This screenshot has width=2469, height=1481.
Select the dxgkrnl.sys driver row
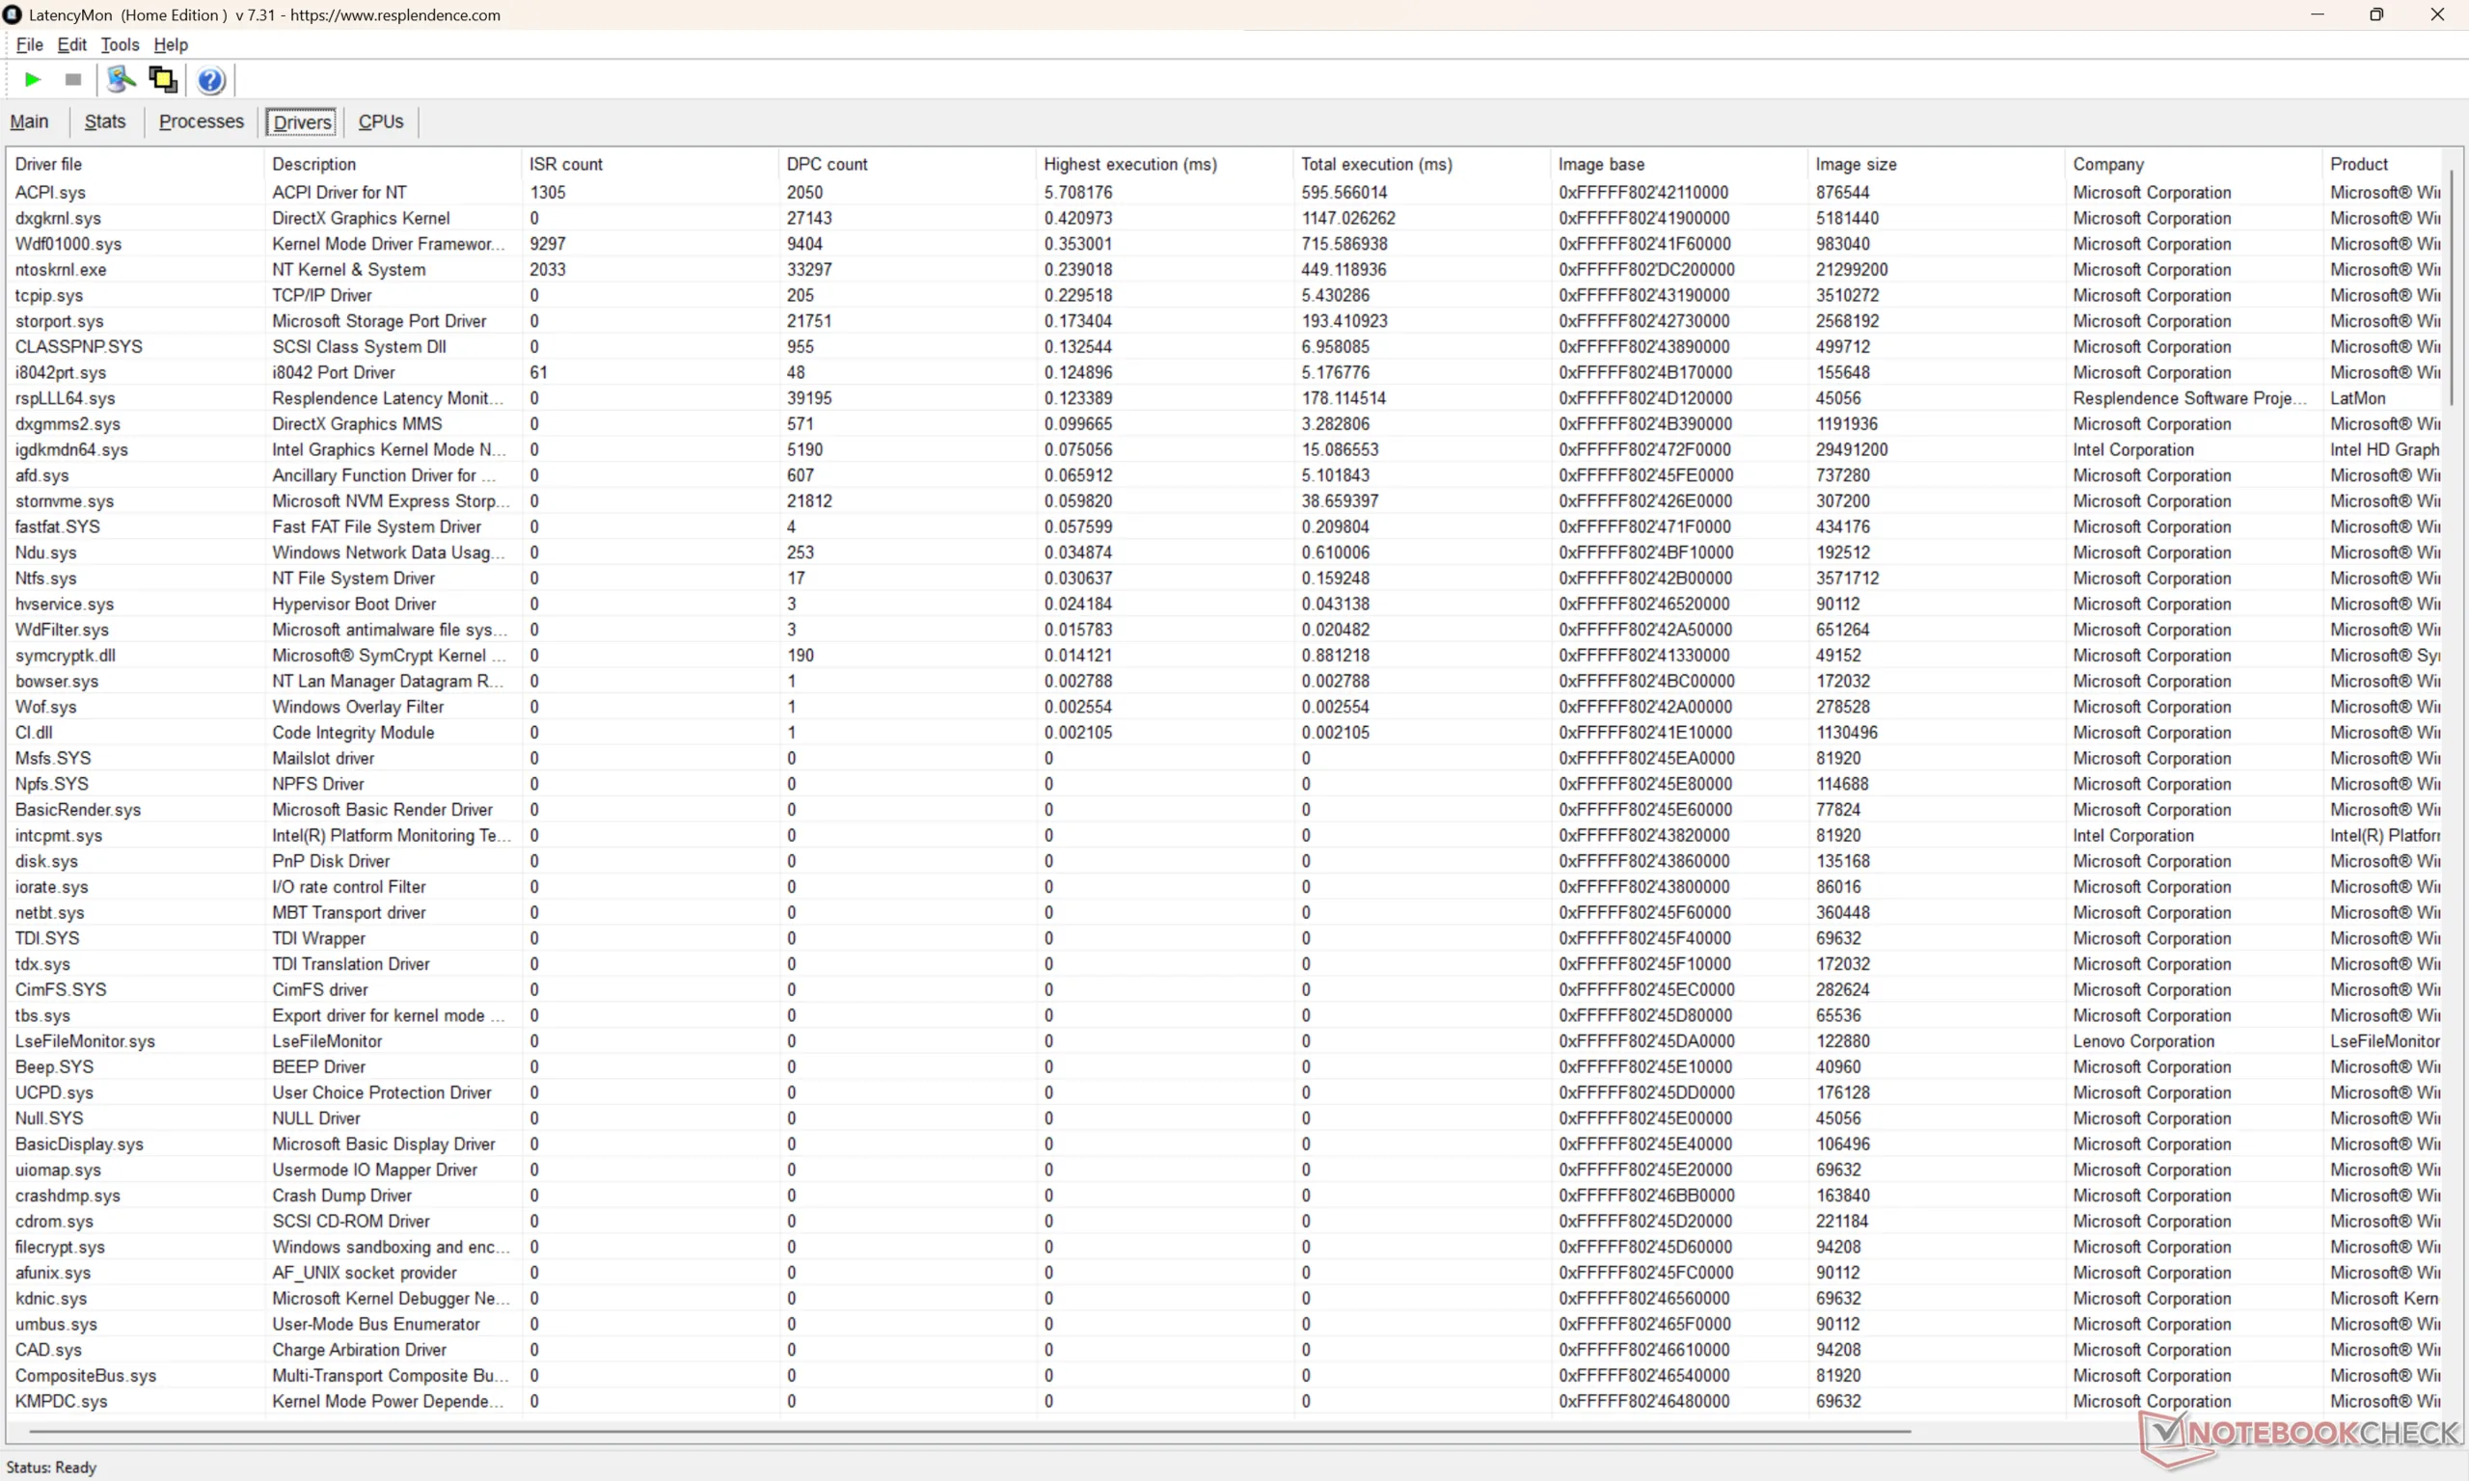(x=58, y=219)
